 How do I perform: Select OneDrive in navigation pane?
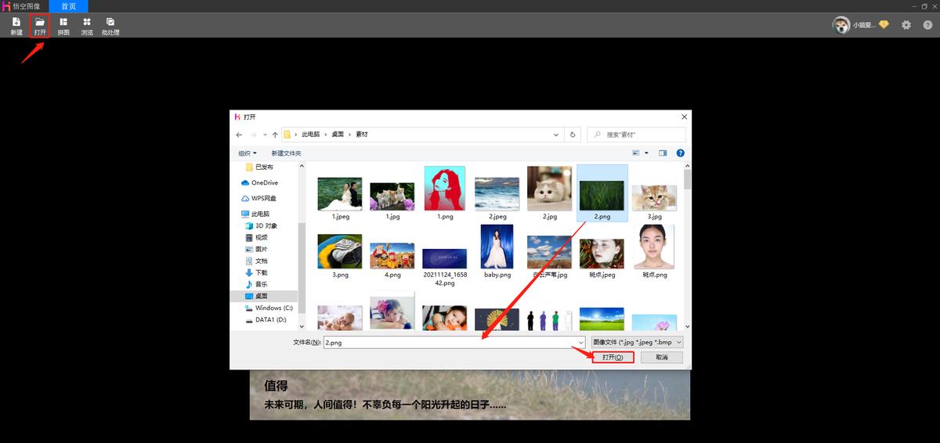click(259, 182)
